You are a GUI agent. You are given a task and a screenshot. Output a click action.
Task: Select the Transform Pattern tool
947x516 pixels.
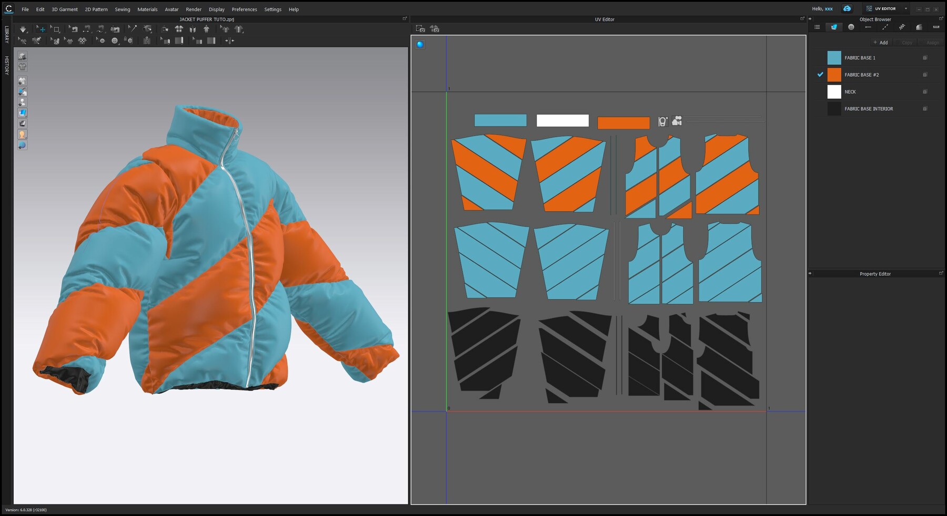click(42, 29)
